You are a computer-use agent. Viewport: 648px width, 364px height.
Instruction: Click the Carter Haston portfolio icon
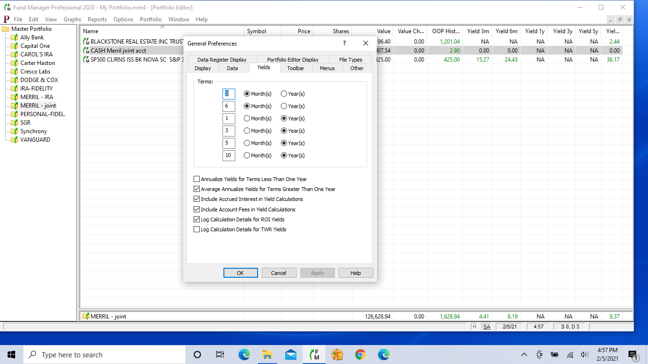15,63
